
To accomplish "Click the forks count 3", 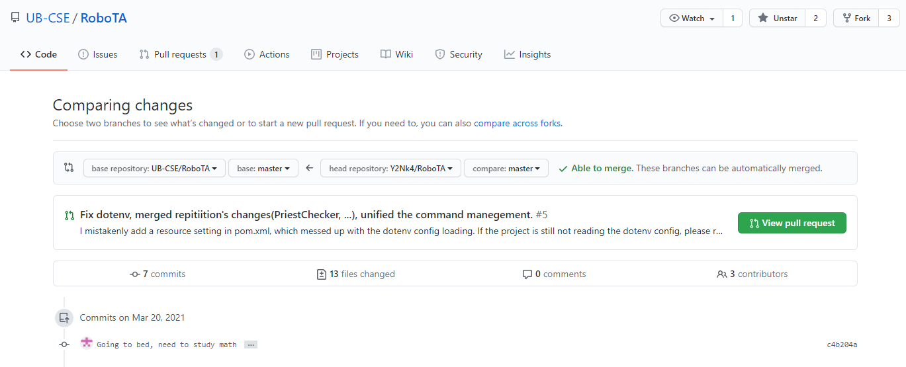I will click(889, 19).
